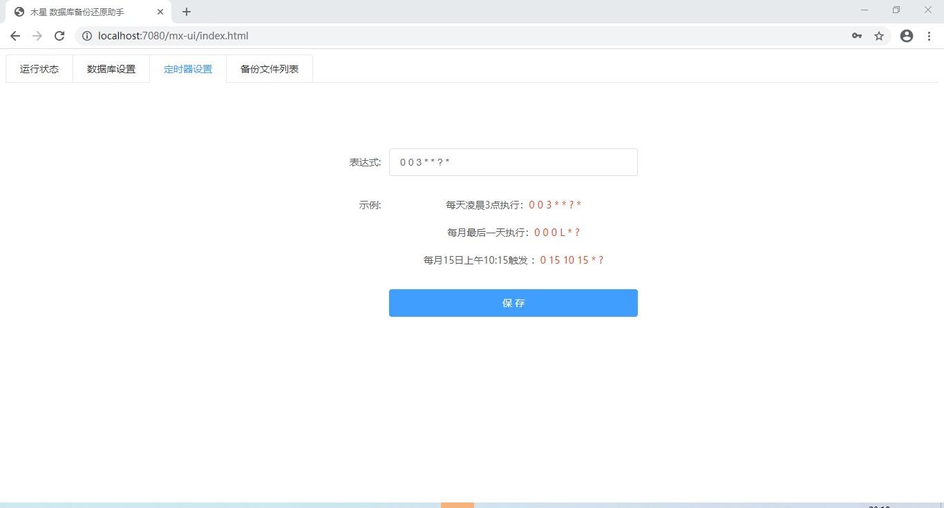View site info icon beside localhost URL
The width and height of the screenshot is (944, 508).
(x=87, y=36)
